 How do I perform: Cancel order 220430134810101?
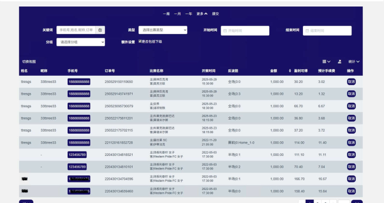pyautogui.click(x=351, y=167)
